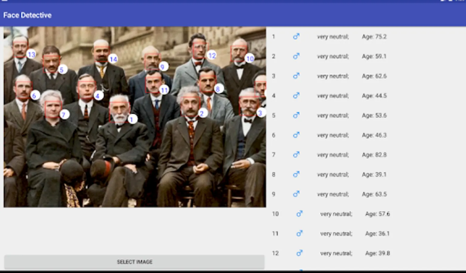Click the male gender icon in row 4

click(x=296, y=96)
